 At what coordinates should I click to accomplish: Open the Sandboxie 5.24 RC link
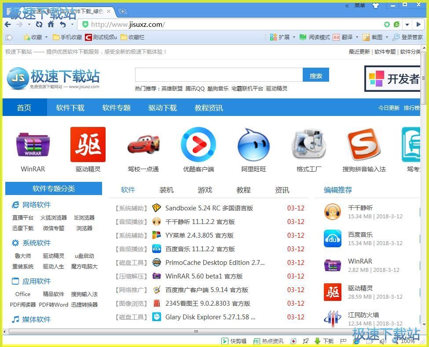(209, 208)
